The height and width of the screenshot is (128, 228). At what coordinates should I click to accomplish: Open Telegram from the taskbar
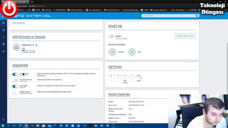coord(108,126)
